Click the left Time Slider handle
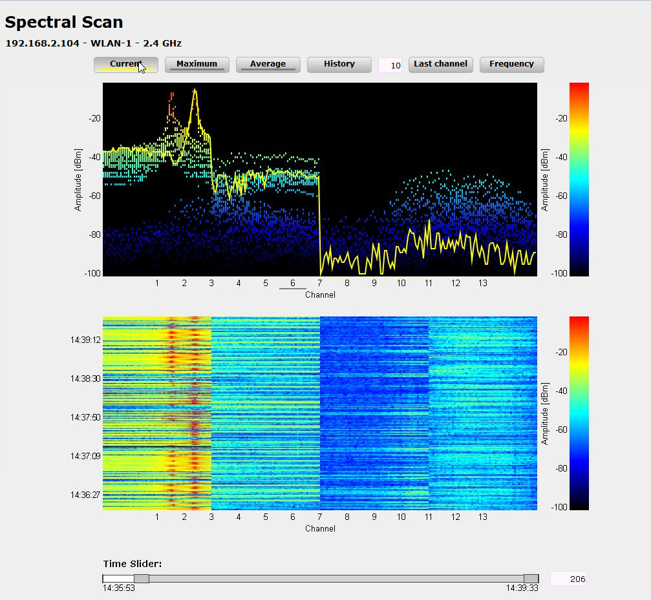Image resolution: width=651 pixels, height=600 pixels. coord(141,579)
